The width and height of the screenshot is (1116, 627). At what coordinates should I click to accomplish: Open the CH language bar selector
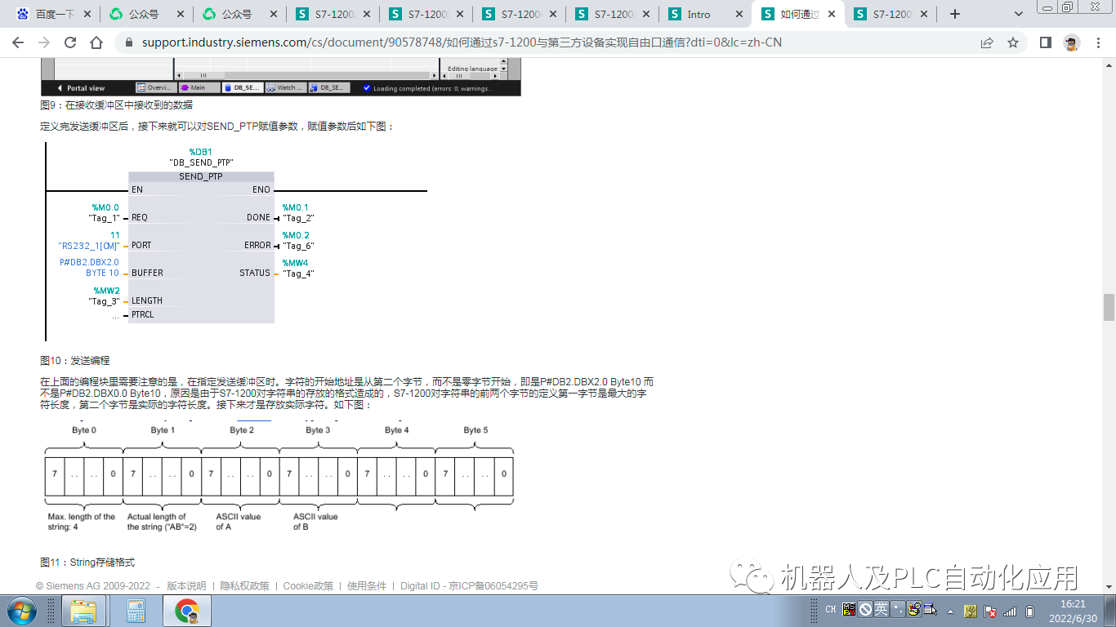(x=831, y=609)
